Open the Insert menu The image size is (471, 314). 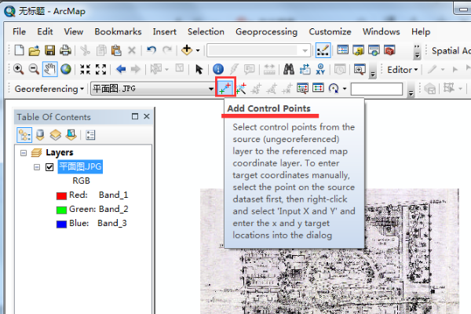[x=164, y=31]
